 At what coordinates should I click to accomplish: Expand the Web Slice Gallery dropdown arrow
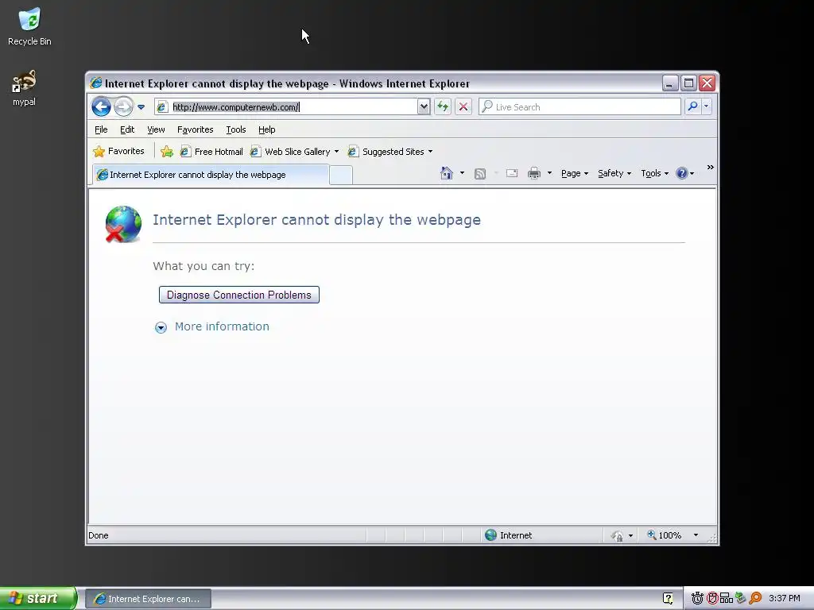tap(336, 152)
